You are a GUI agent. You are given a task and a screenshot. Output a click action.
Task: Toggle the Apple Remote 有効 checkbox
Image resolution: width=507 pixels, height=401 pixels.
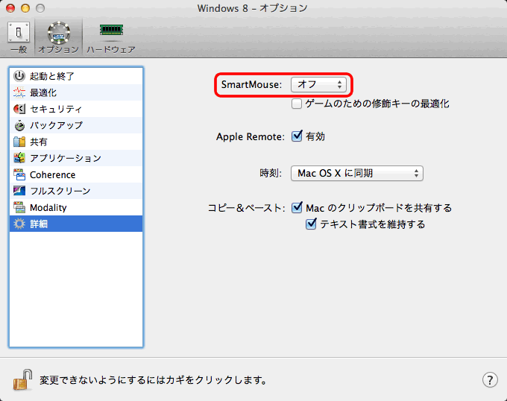(297, 136)
